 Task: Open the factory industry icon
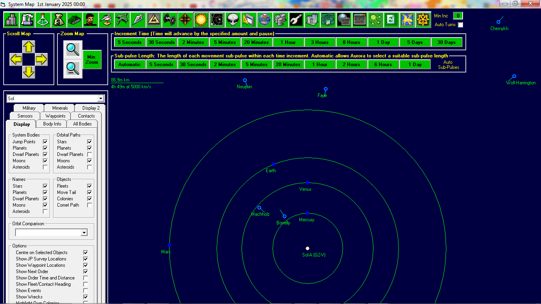click(x=27, y=19)
